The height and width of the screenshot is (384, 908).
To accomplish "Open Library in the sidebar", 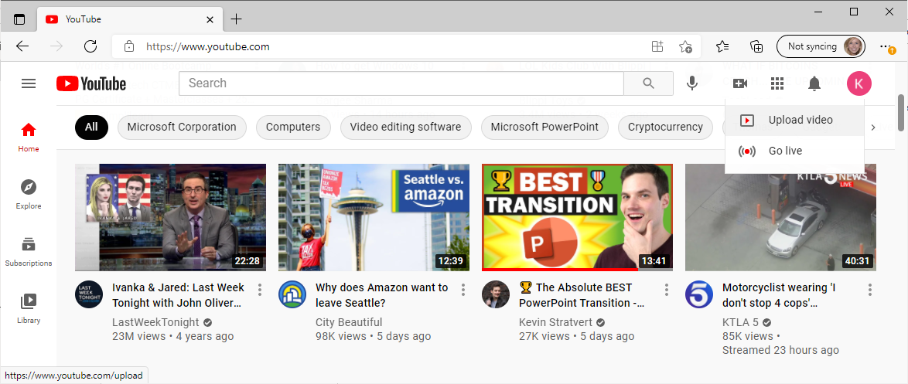I will [29, 308].
